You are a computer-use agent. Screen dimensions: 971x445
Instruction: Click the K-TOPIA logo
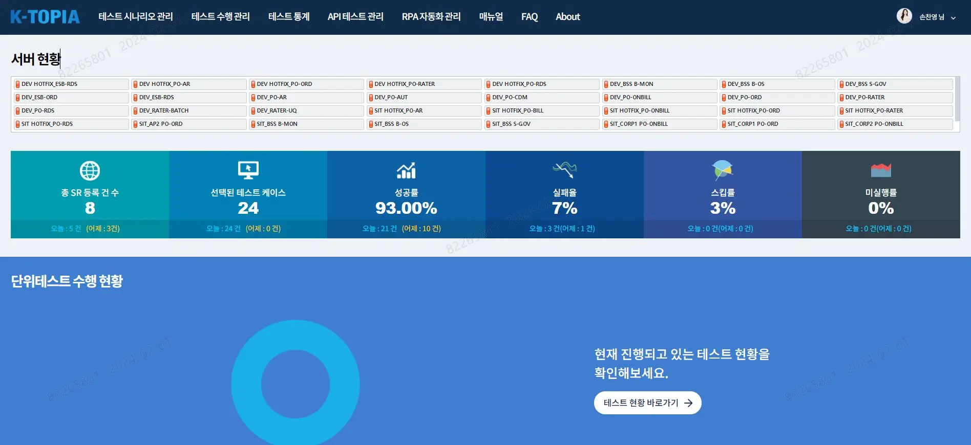click(45, 17)
